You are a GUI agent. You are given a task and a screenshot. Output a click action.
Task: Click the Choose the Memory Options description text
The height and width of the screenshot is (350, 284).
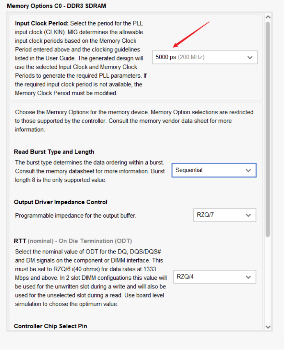134,121
